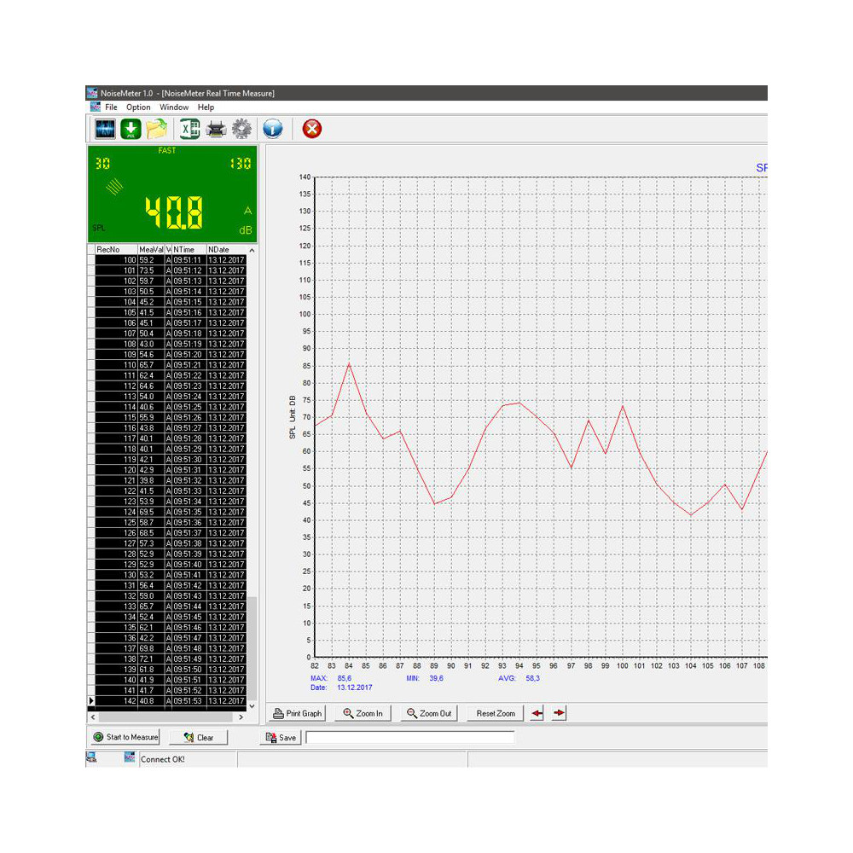853x853 pixels.
Task: Open the File menu
Action: [112, 107]
